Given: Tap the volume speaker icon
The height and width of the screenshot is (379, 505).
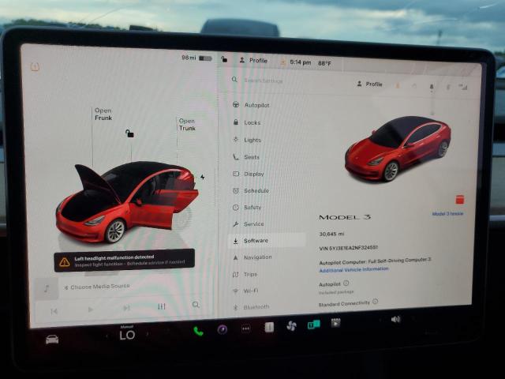Looking at the screenshot, I should pos(395,319).
